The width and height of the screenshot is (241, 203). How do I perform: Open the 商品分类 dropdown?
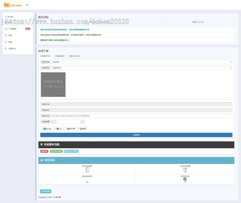tap(141, 62)
